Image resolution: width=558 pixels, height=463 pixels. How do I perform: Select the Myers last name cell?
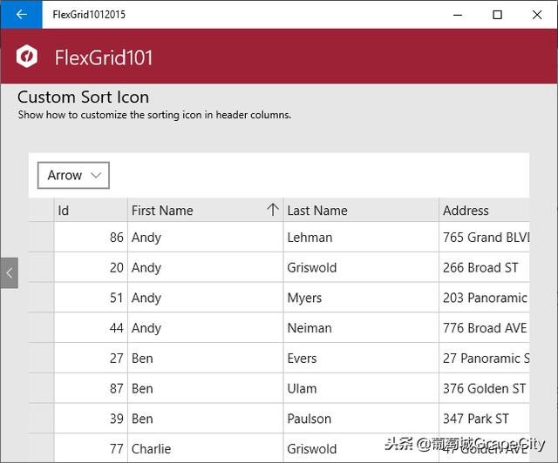pyautogui.click(x=361, y=298)
